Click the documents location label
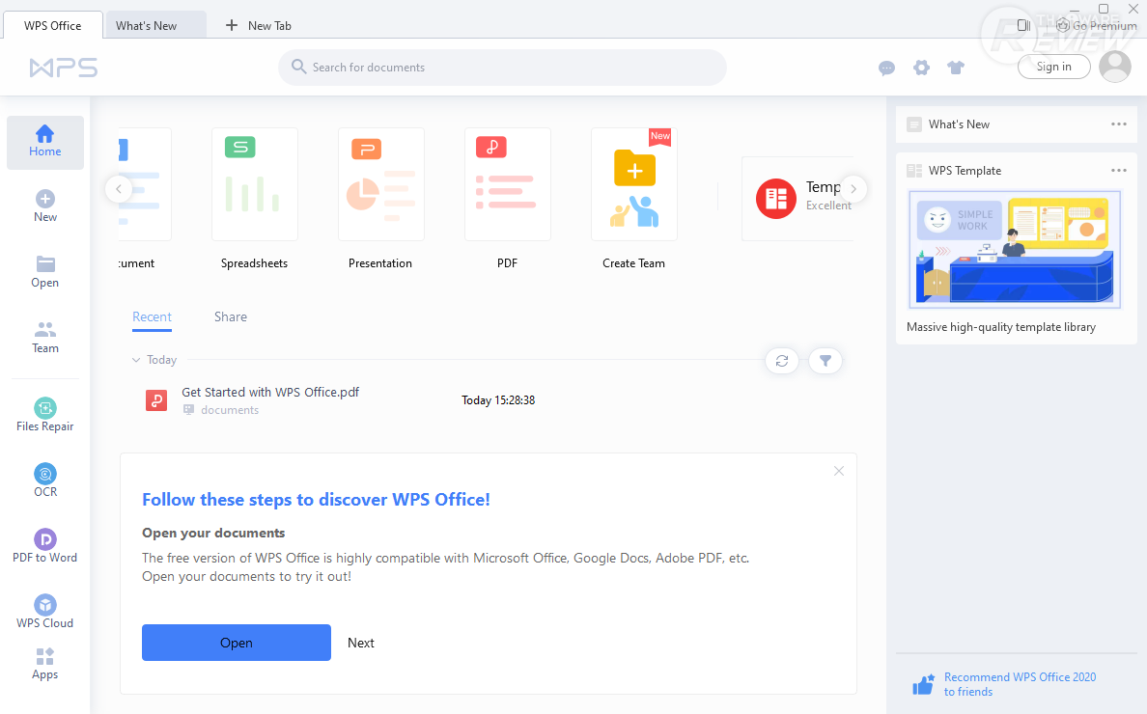The height and width of the screenshot is (714, 1147). [x=230, y=410]
